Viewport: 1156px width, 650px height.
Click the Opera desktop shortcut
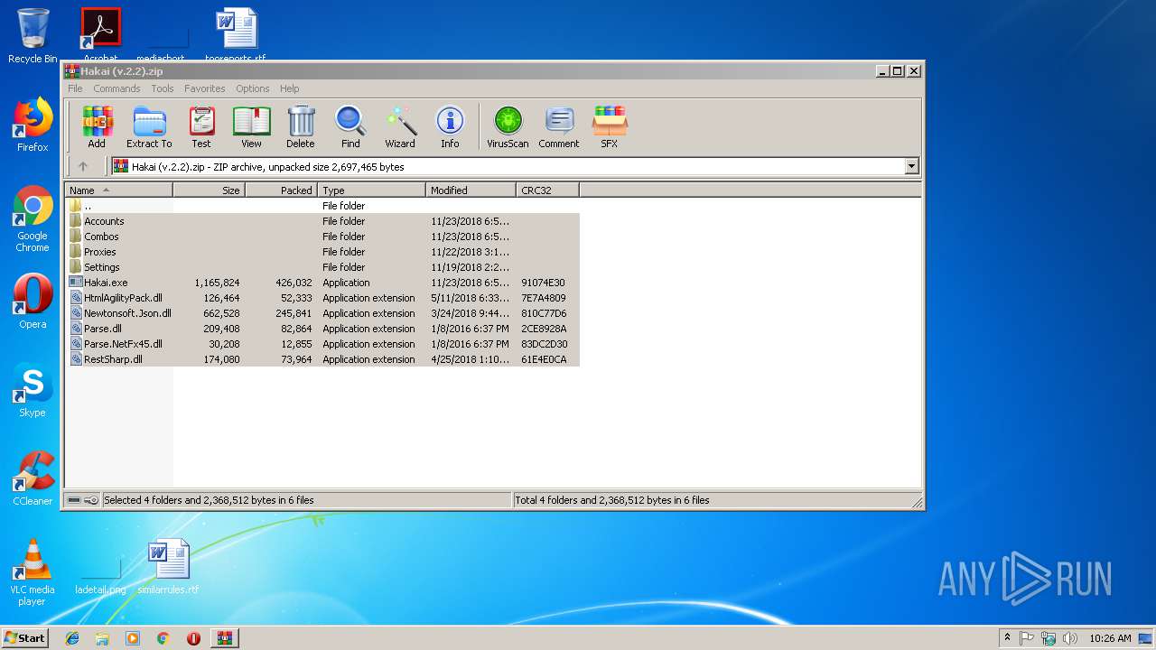[33, 302]
